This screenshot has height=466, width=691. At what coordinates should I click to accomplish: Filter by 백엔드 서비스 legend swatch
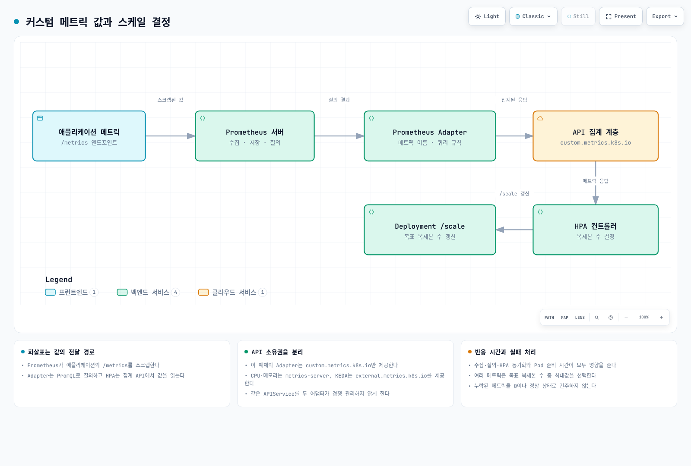pyautogui.click(x=122, y=292)
